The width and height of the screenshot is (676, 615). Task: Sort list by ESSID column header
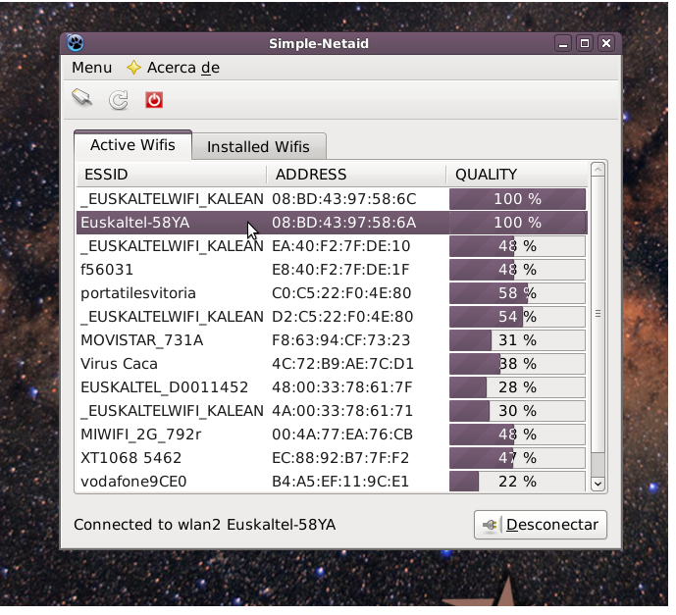tap(171, 175)
